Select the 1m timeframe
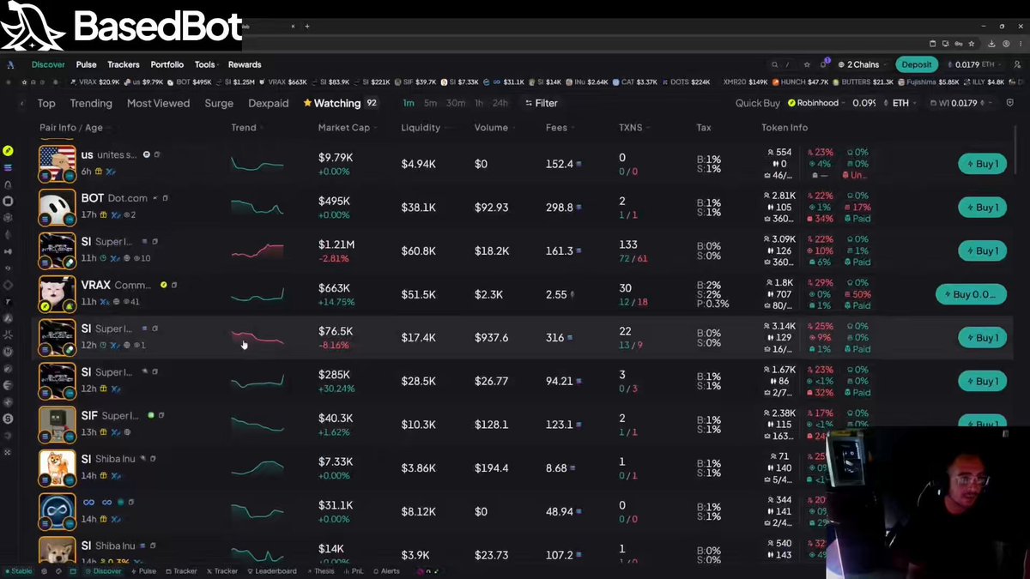 409,103
